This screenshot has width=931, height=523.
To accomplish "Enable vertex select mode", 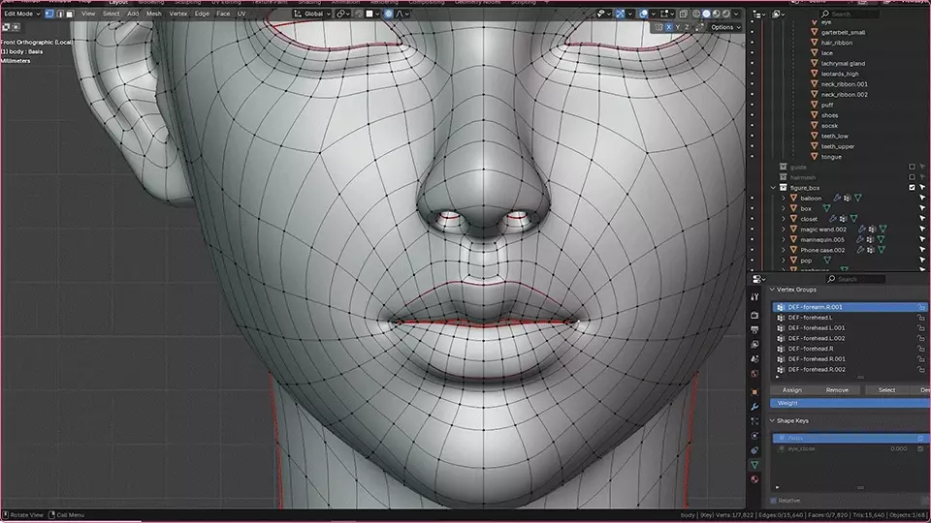I will (x=49, y=14).
